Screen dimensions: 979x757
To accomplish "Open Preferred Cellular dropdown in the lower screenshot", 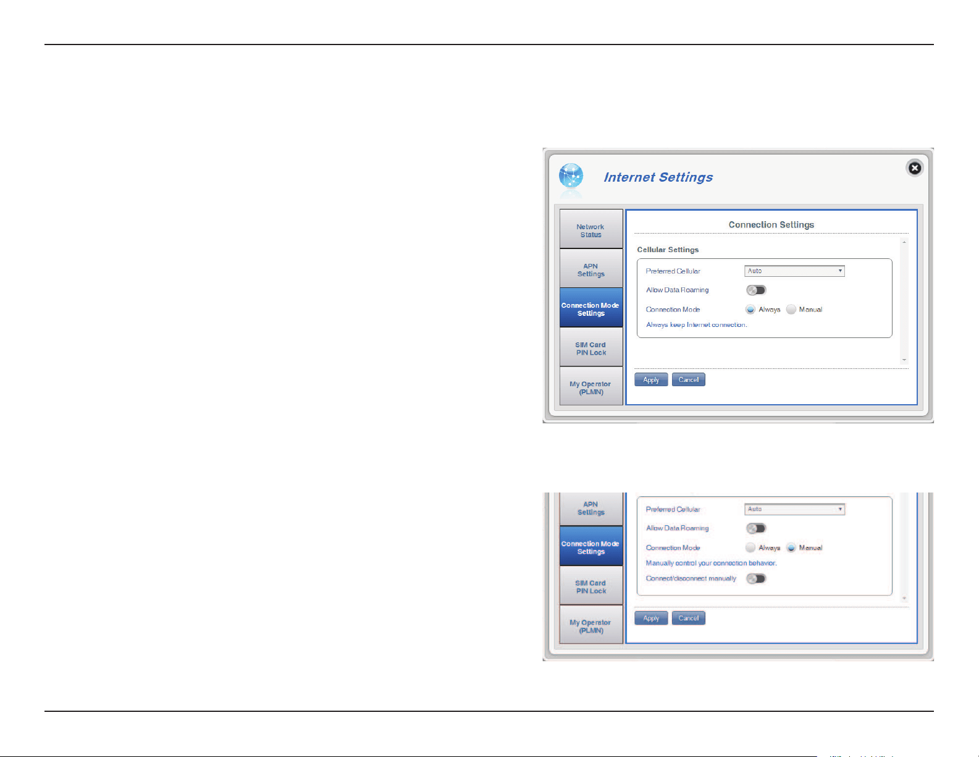I will (794, 509).
